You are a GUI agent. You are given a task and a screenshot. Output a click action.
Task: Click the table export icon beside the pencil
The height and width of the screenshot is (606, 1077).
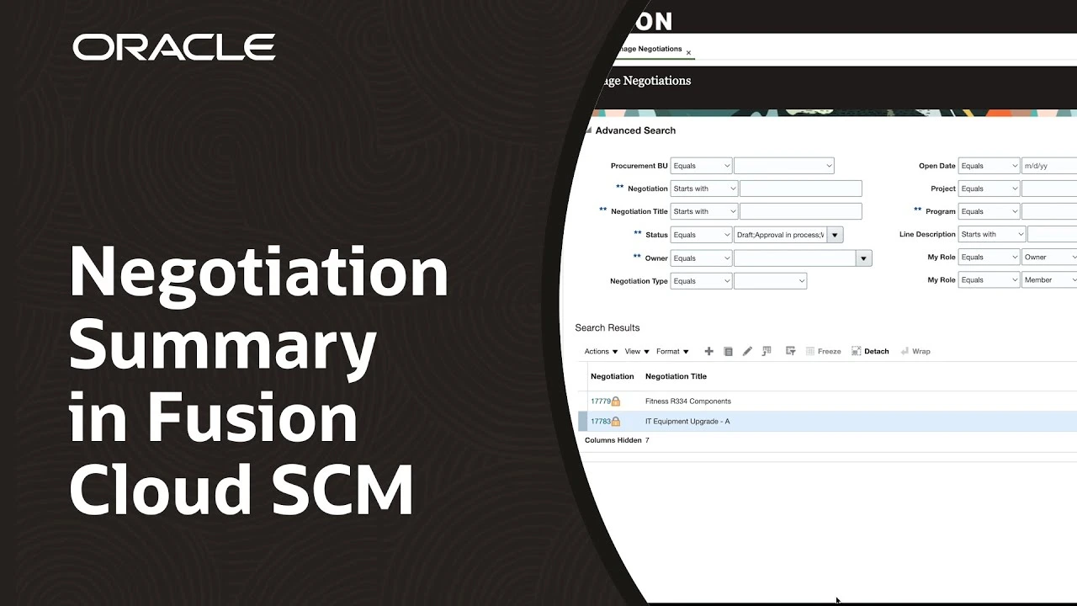(767, 351)
